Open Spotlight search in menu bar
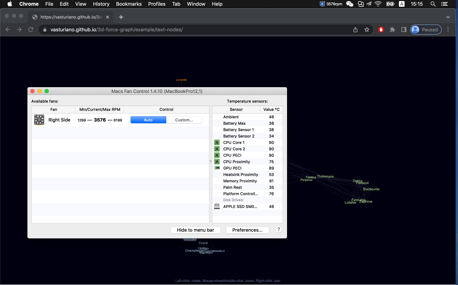Screen dimensions: 458x285 (433, 4)
